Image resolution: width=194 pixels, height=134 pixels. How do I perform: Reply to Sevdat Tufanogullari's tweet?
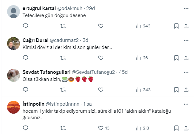click(x=26, y=90)
